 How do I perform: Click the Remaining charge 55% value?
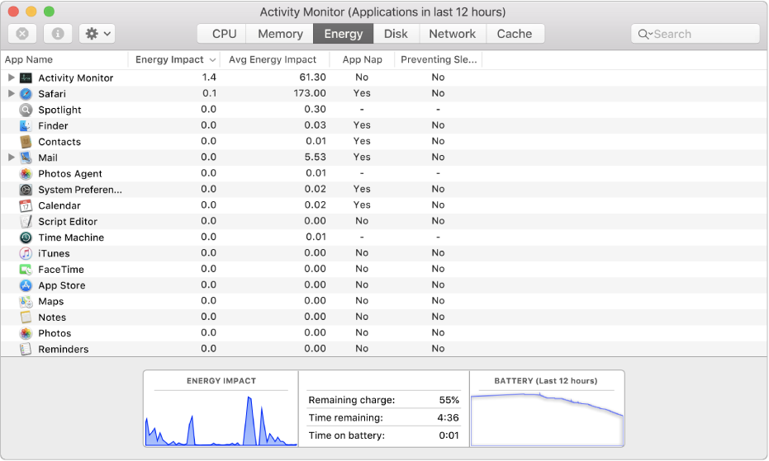coord(449,400)
